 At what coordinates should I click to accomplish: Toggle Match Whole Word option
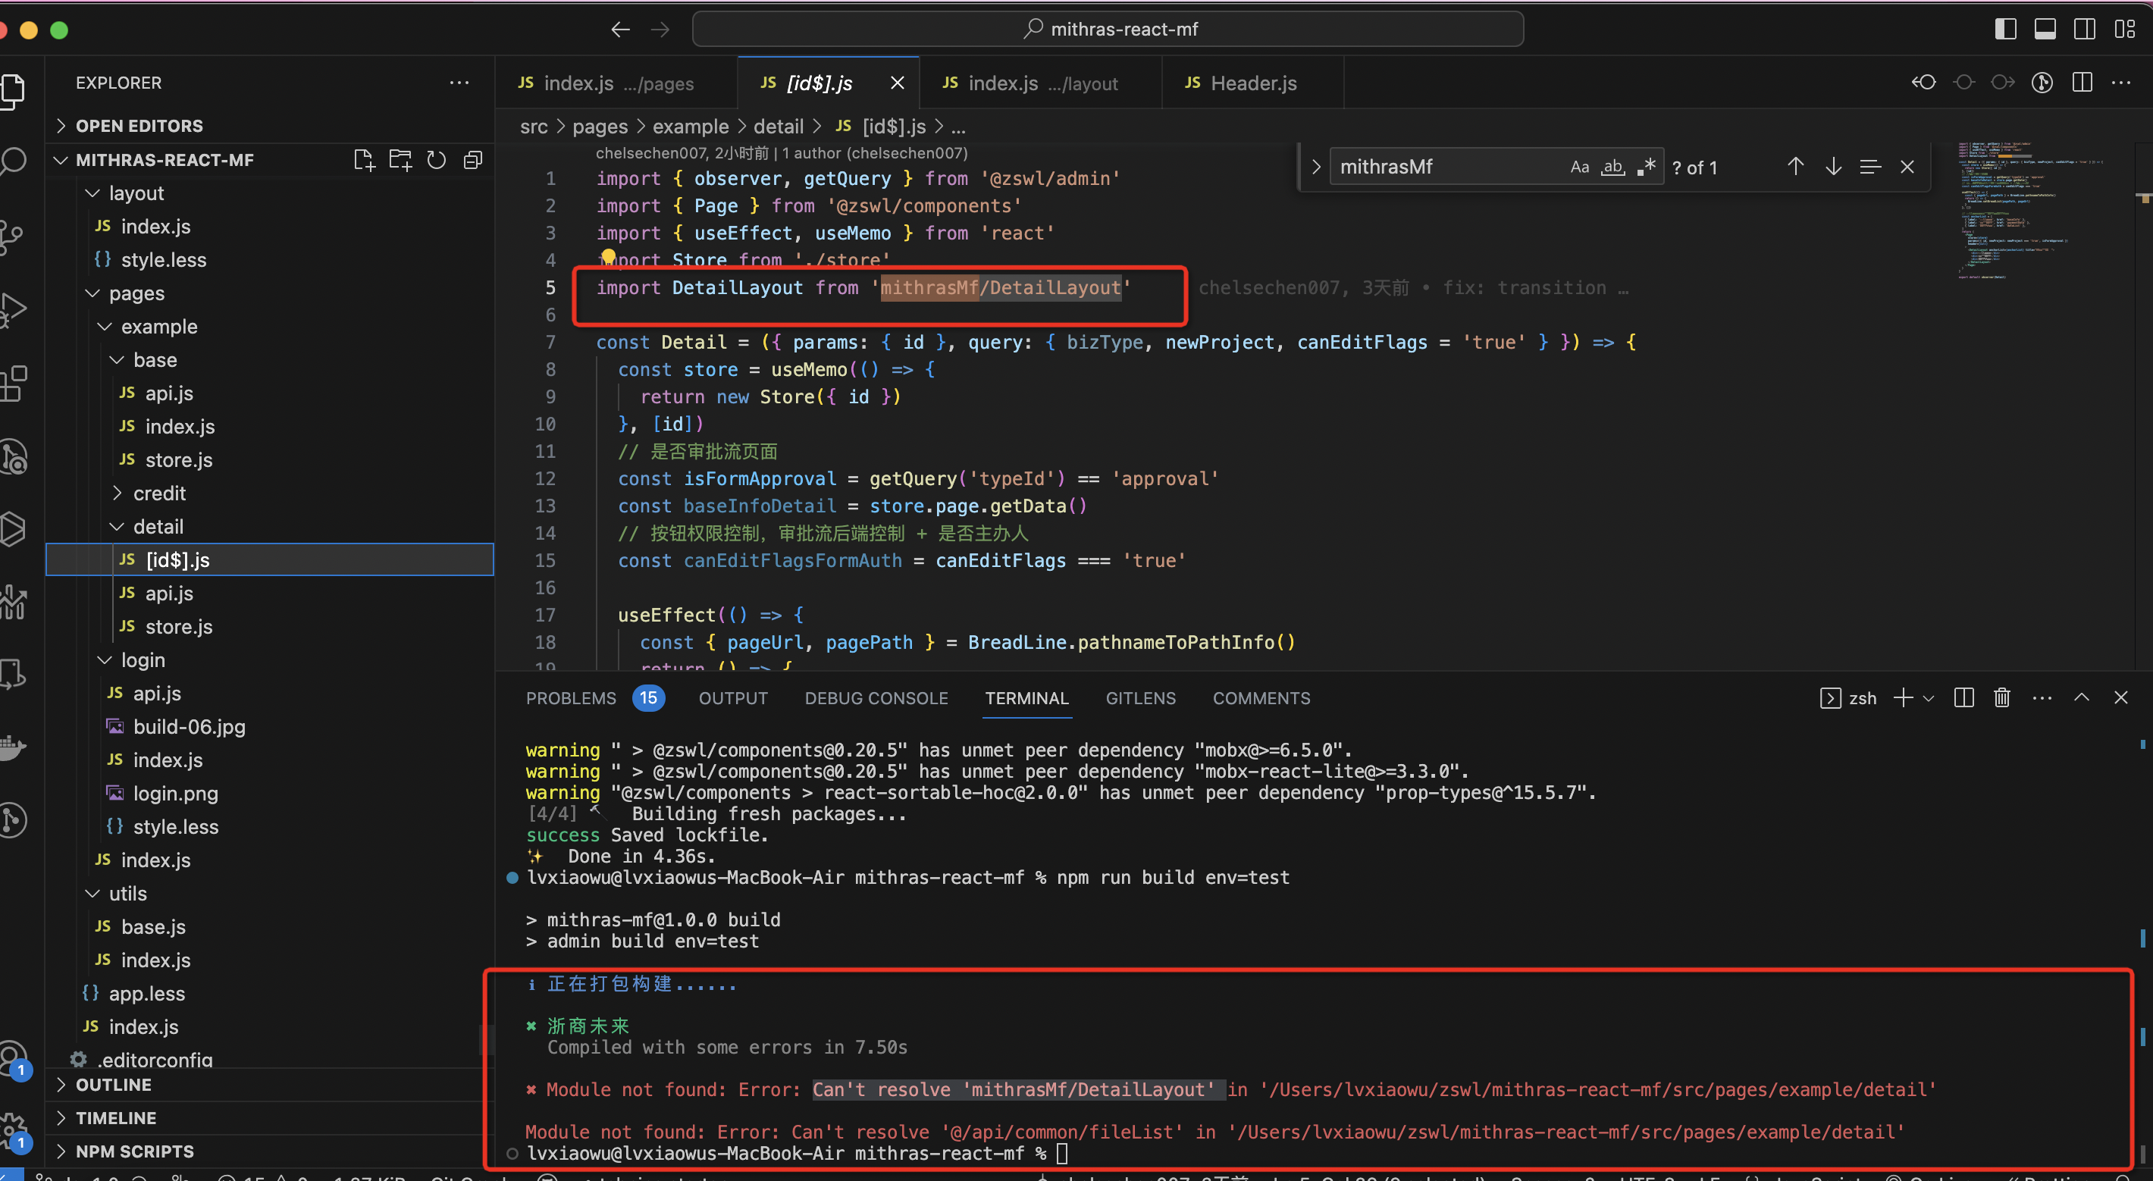pos(1612,168)
